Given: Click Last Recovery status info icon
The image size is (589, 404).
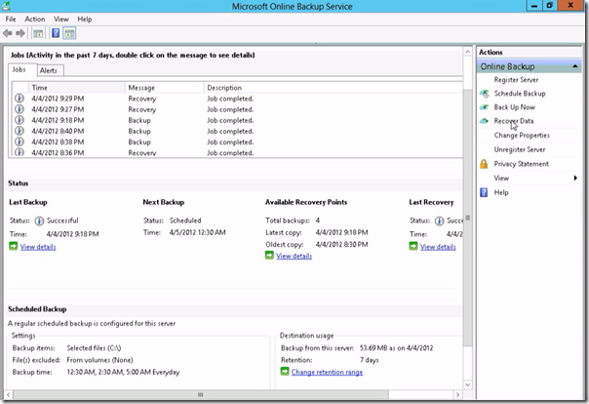Looking at the screenshot, I should (x=439, y=221).
